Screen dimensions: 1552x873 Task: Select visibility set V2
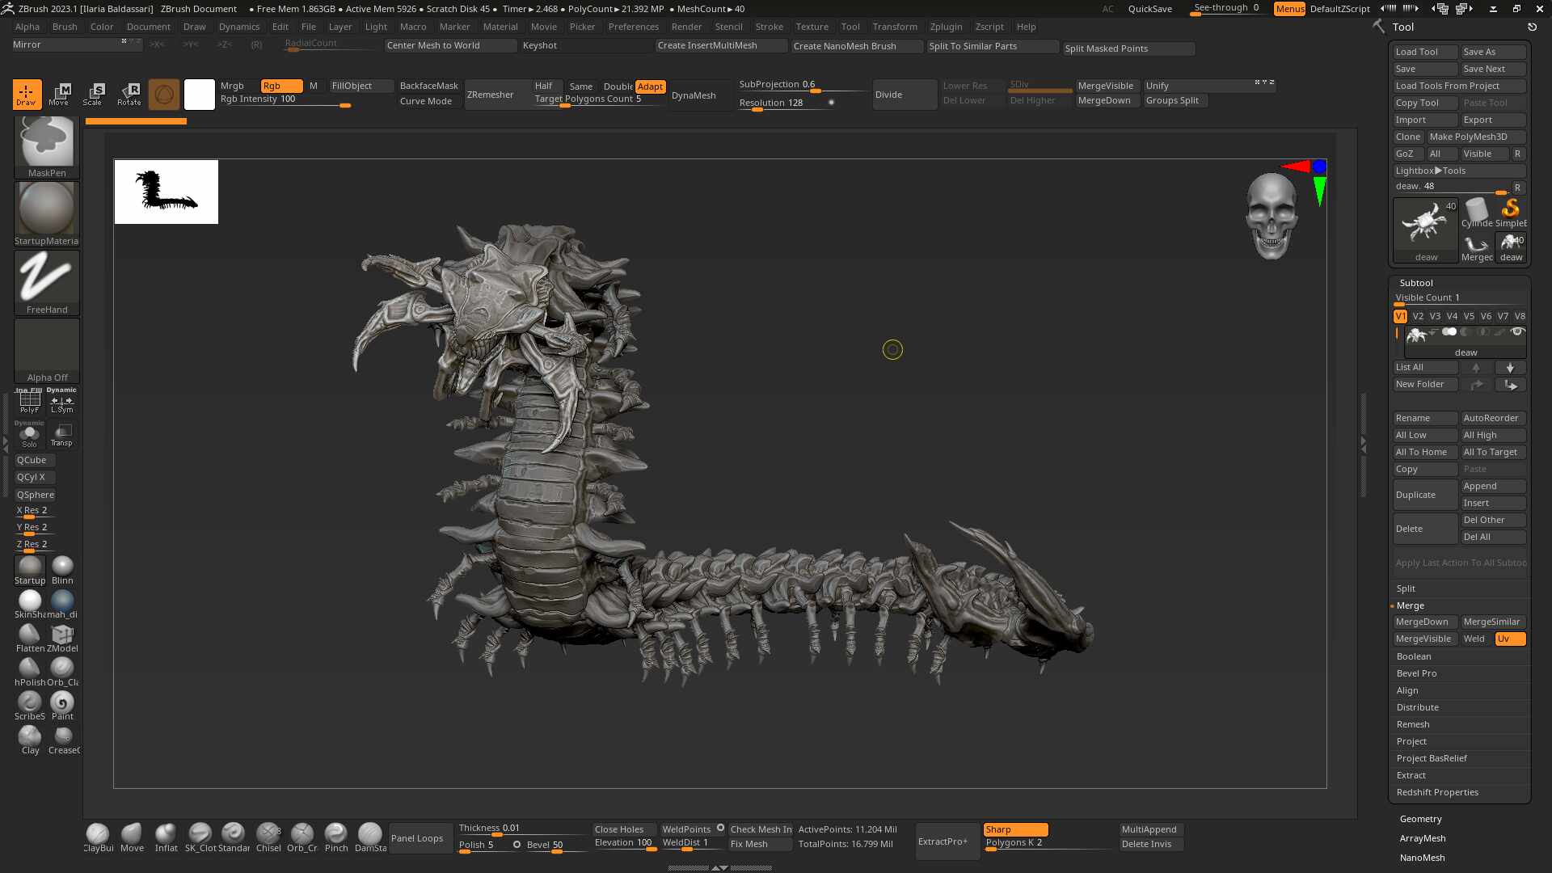pyautogui.click(x=1418, y=316)
